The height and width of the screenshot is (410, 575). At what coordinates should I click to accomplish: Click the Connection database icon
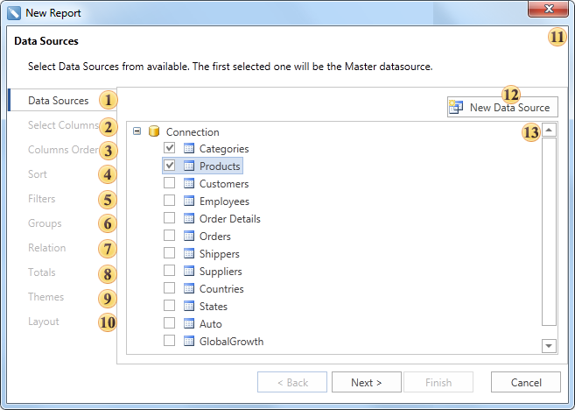[x=154, y=132]
